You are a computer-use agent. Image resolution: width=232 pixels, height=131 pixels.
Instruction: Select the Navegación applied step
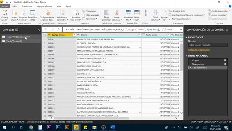(x=208, y=64)
